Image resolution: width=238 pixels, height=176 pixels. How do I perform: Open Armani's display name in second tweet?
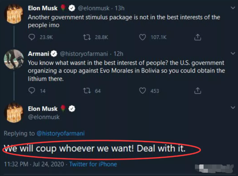tap(38, 54)
